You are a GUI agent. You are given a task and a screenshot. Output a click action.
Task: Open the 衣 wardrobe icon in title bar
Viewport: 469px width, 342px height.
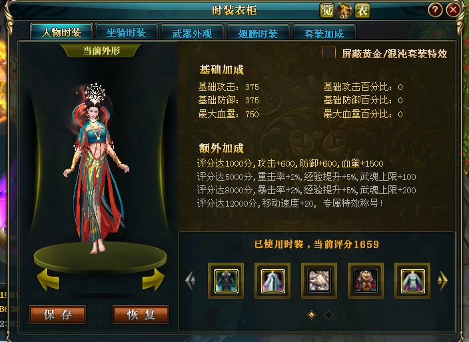[x=362, y=11]
